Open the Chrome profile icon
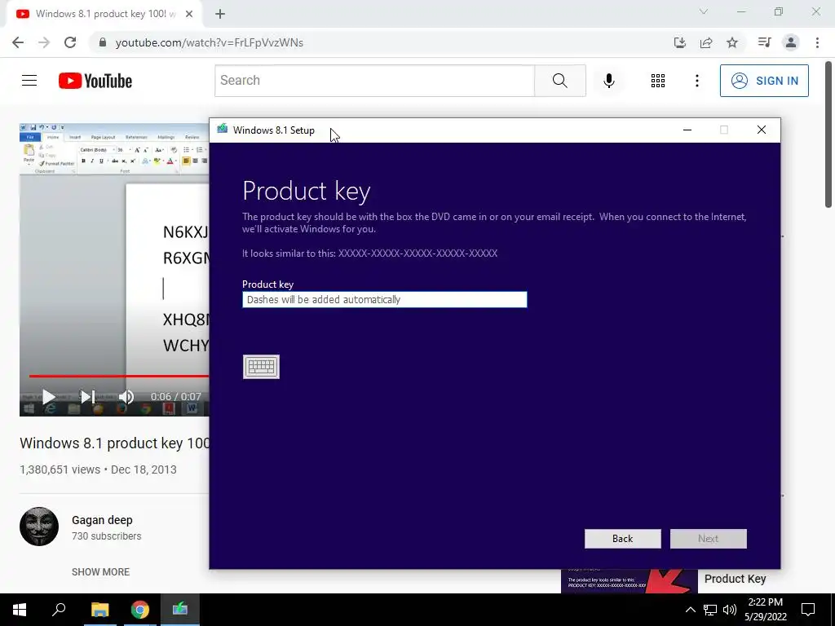 [791, 42]
